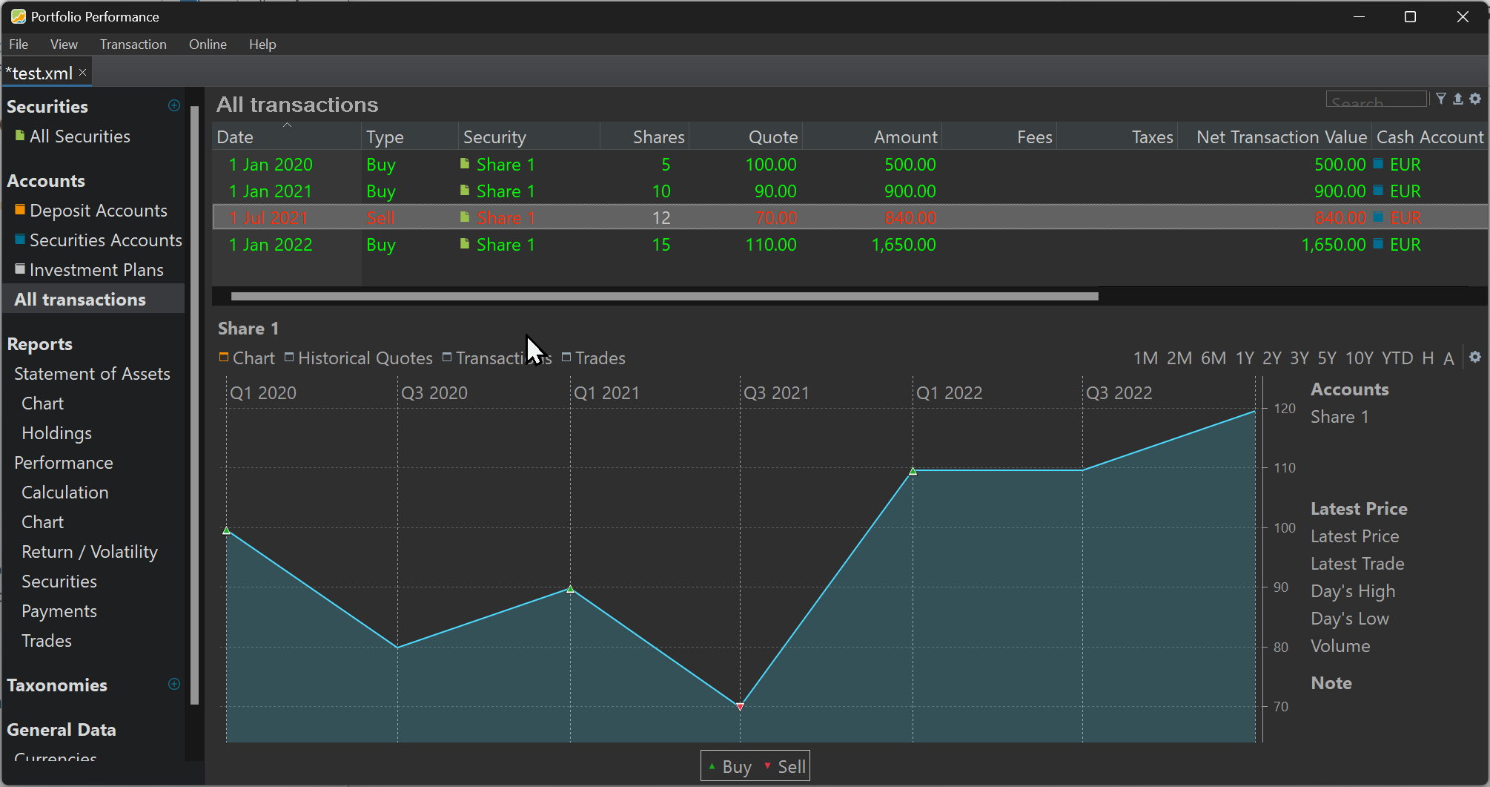This screenshot has width=1490, height=787.
Task: Open Statement of Assets report
Action: [92, 374]
